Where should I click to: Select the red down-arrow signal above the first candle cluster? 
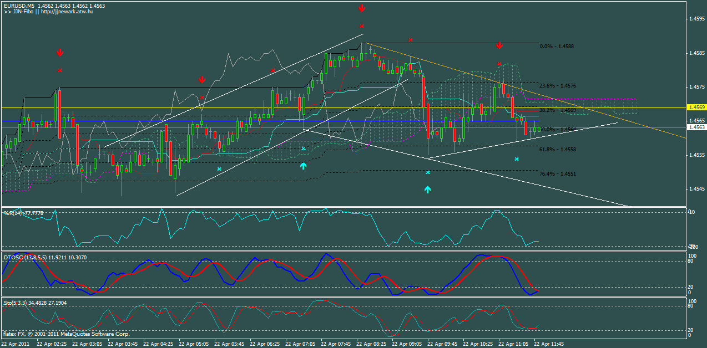tap(59, 53)
